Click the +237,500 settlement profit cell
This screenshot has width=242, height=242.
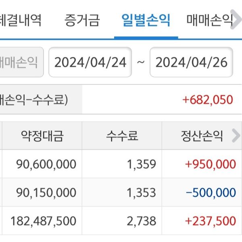(x=210, y=221)
